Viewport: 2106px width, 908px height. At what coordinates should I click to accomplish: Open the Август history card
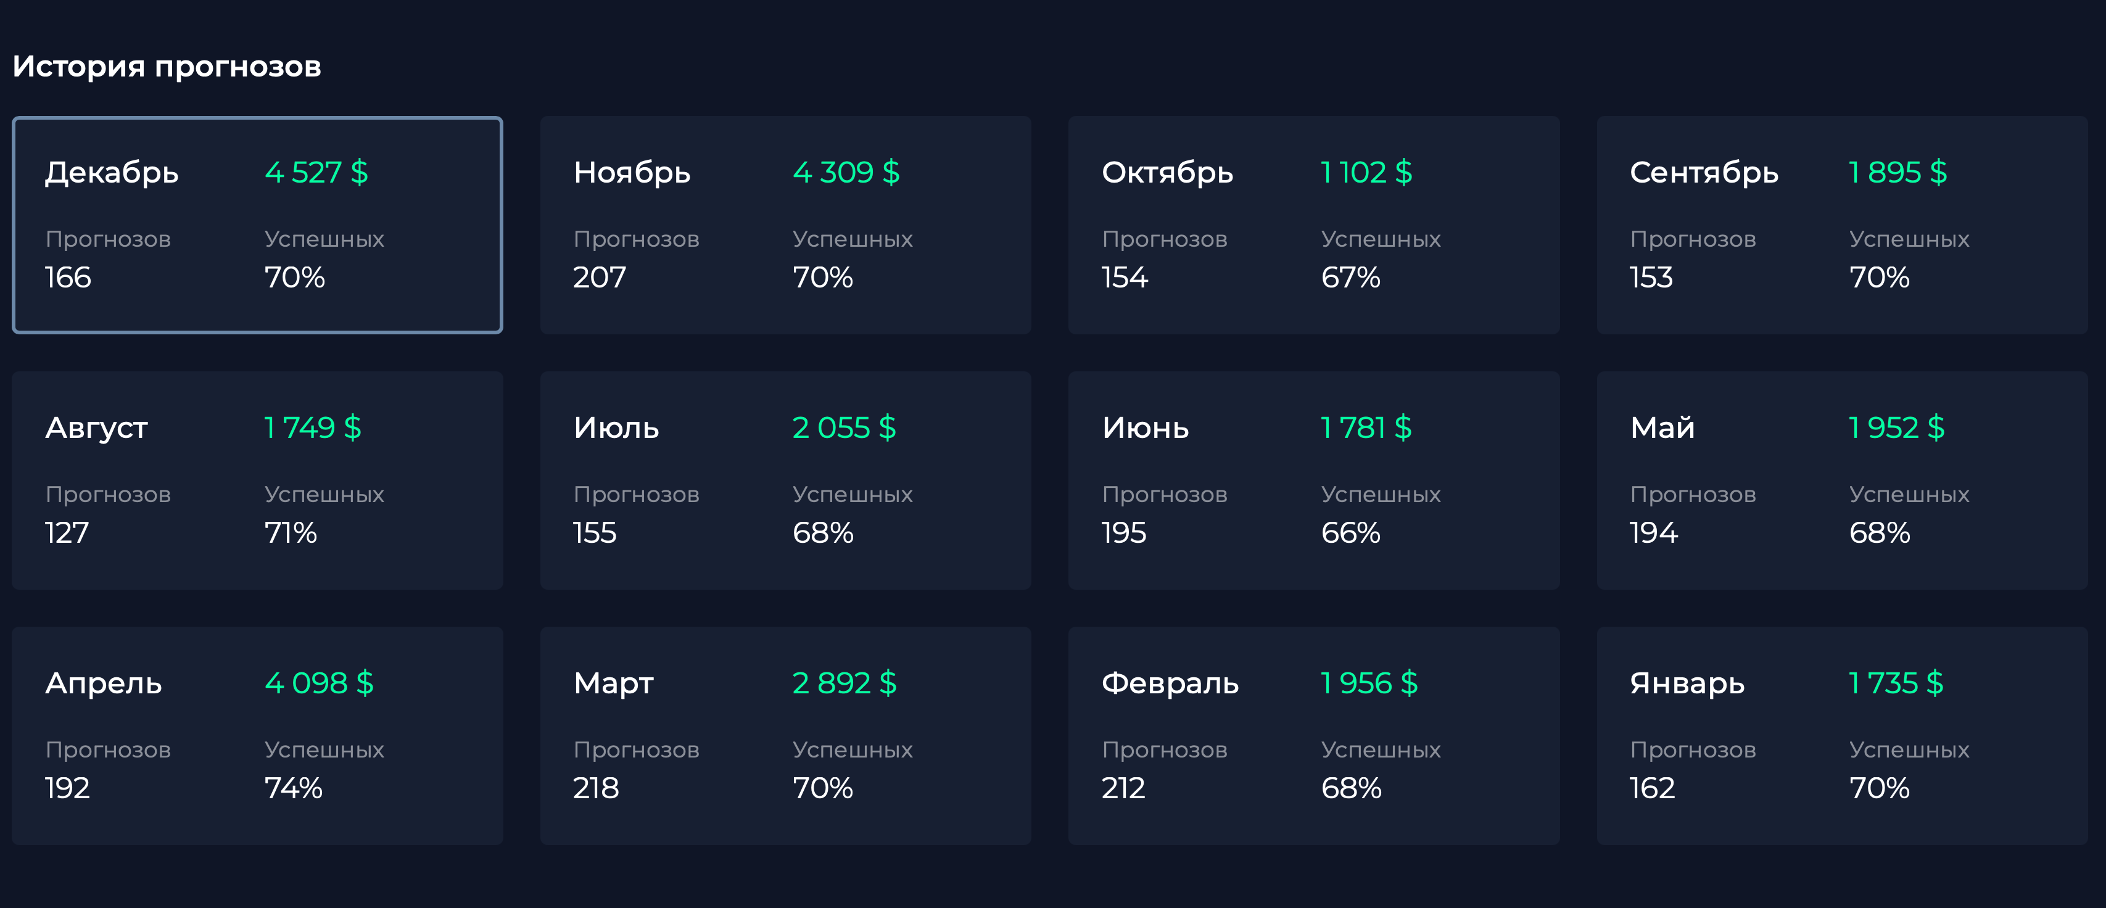(257, 481)
